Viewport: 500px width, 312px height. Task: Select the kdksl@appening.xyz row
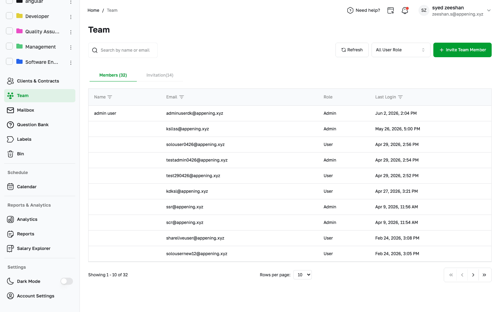pos(290,191)
